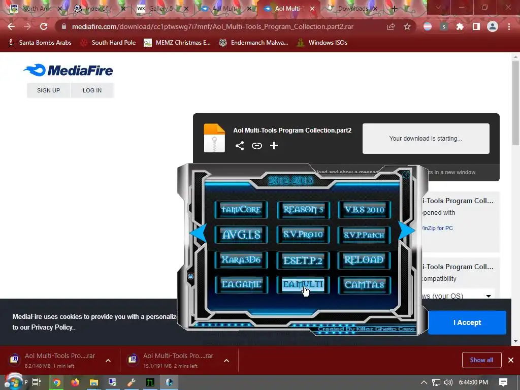This screenshot has width=520, height=390.
Task: Open Firefox from the taskbar
Action: point(75,382)
